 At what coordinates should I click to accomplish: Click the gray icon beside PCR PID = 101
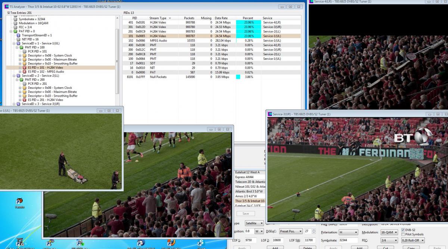click(24, 52)
